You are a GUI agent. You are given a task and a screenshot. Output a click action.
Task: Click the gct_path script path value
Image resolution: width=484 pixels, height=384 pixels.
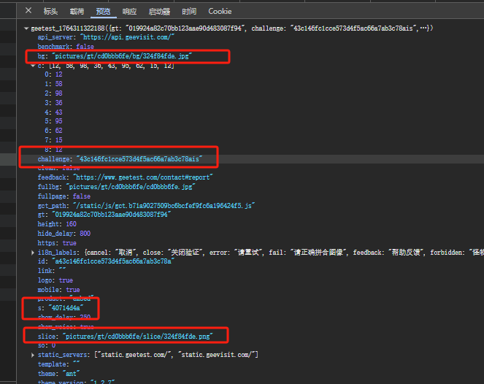(x=163, y=206)
